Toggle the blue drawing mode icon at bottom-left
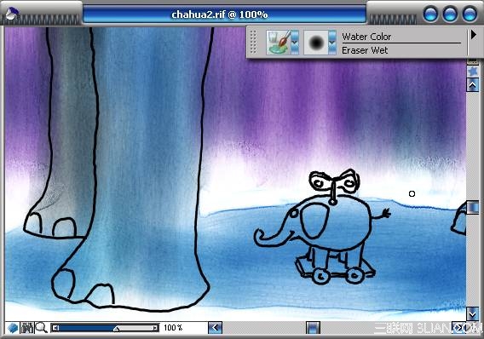This screenshot has height=339, width=484. [13, 328]
